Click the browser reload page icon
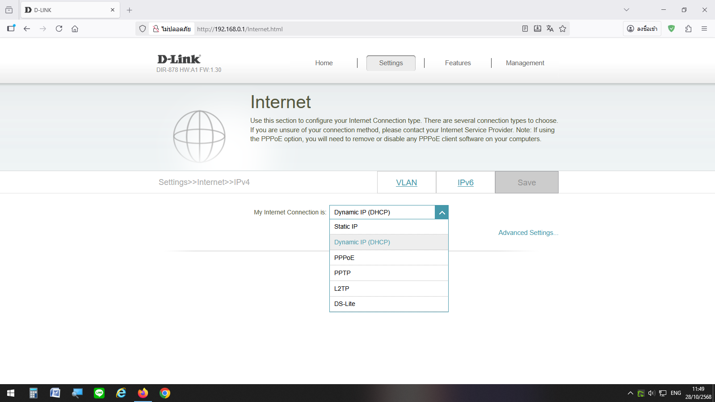This screenshot has width=715, height=402. point(59,29)
